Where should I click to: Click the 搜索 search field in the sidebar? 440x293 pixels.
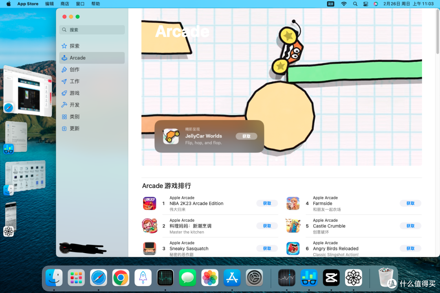92,30
